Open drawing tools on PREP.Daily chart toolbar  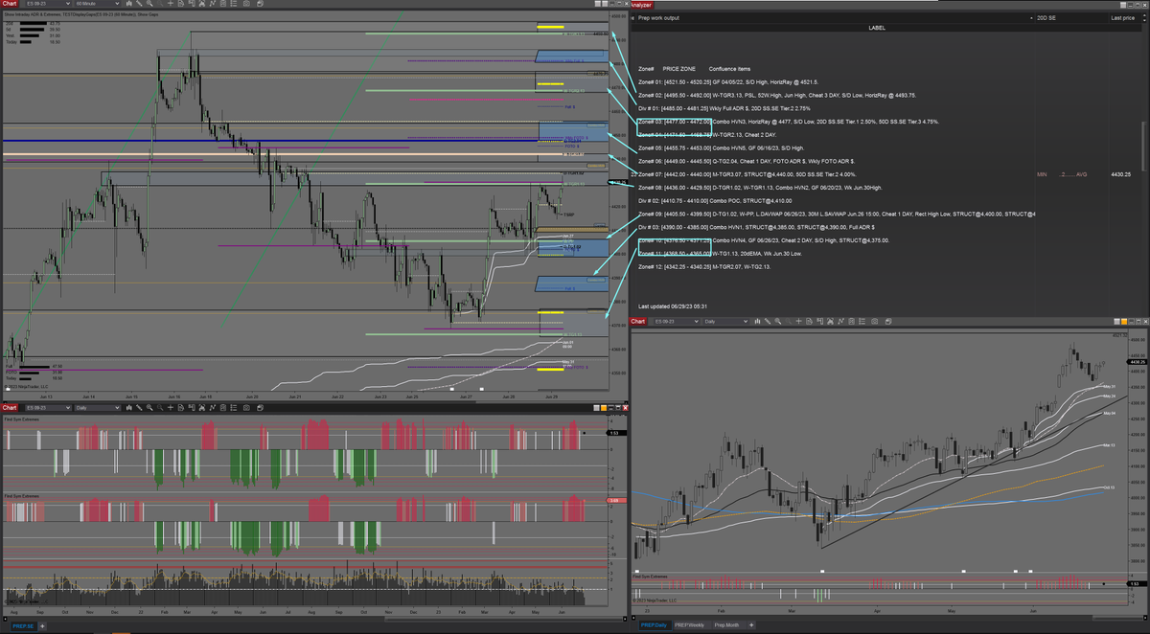[x=767, y=321]
